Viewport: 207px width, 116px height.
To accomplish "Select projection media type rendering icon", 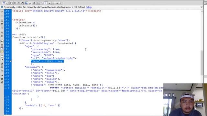I will pyautogui.click(x=15, y=3).
